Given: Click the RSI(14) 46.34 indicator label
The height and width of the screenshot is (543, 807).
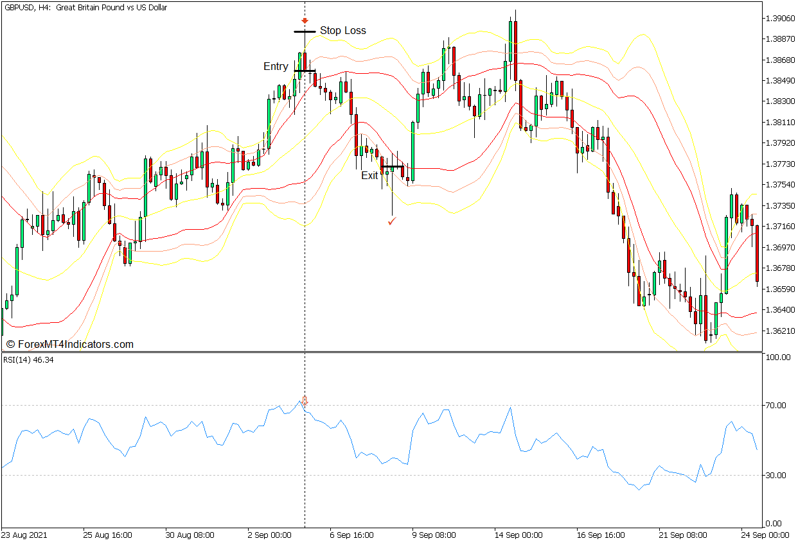Looking at the screenshot, I should pyautogui.click(x=30, y=360).
